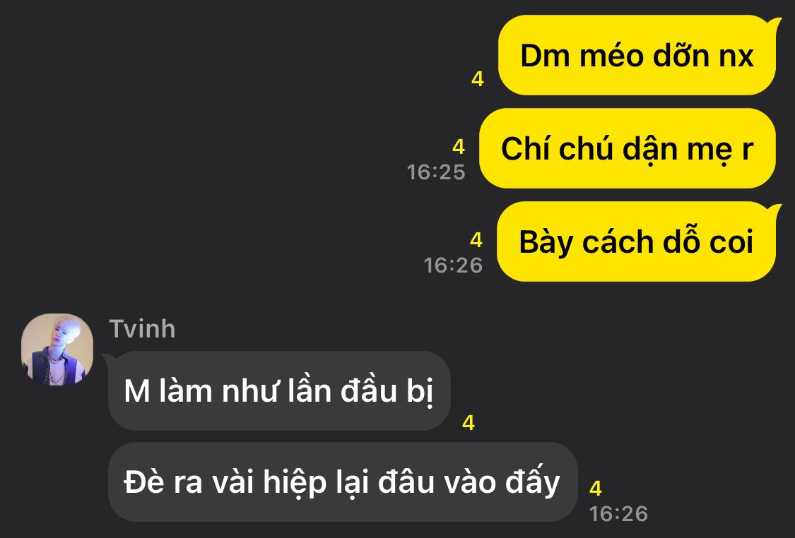795x538 pixels.
Task: Click the 16:25 timestamp
Action: coord(436,172)
